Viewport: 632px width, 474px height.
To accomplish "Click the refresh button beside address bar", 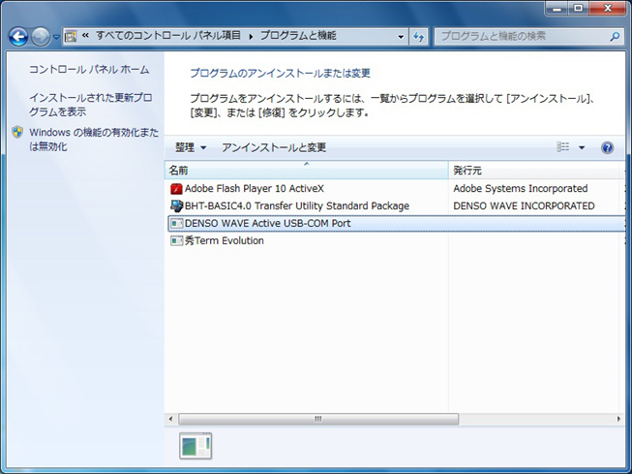I will [x=419, y=37].
